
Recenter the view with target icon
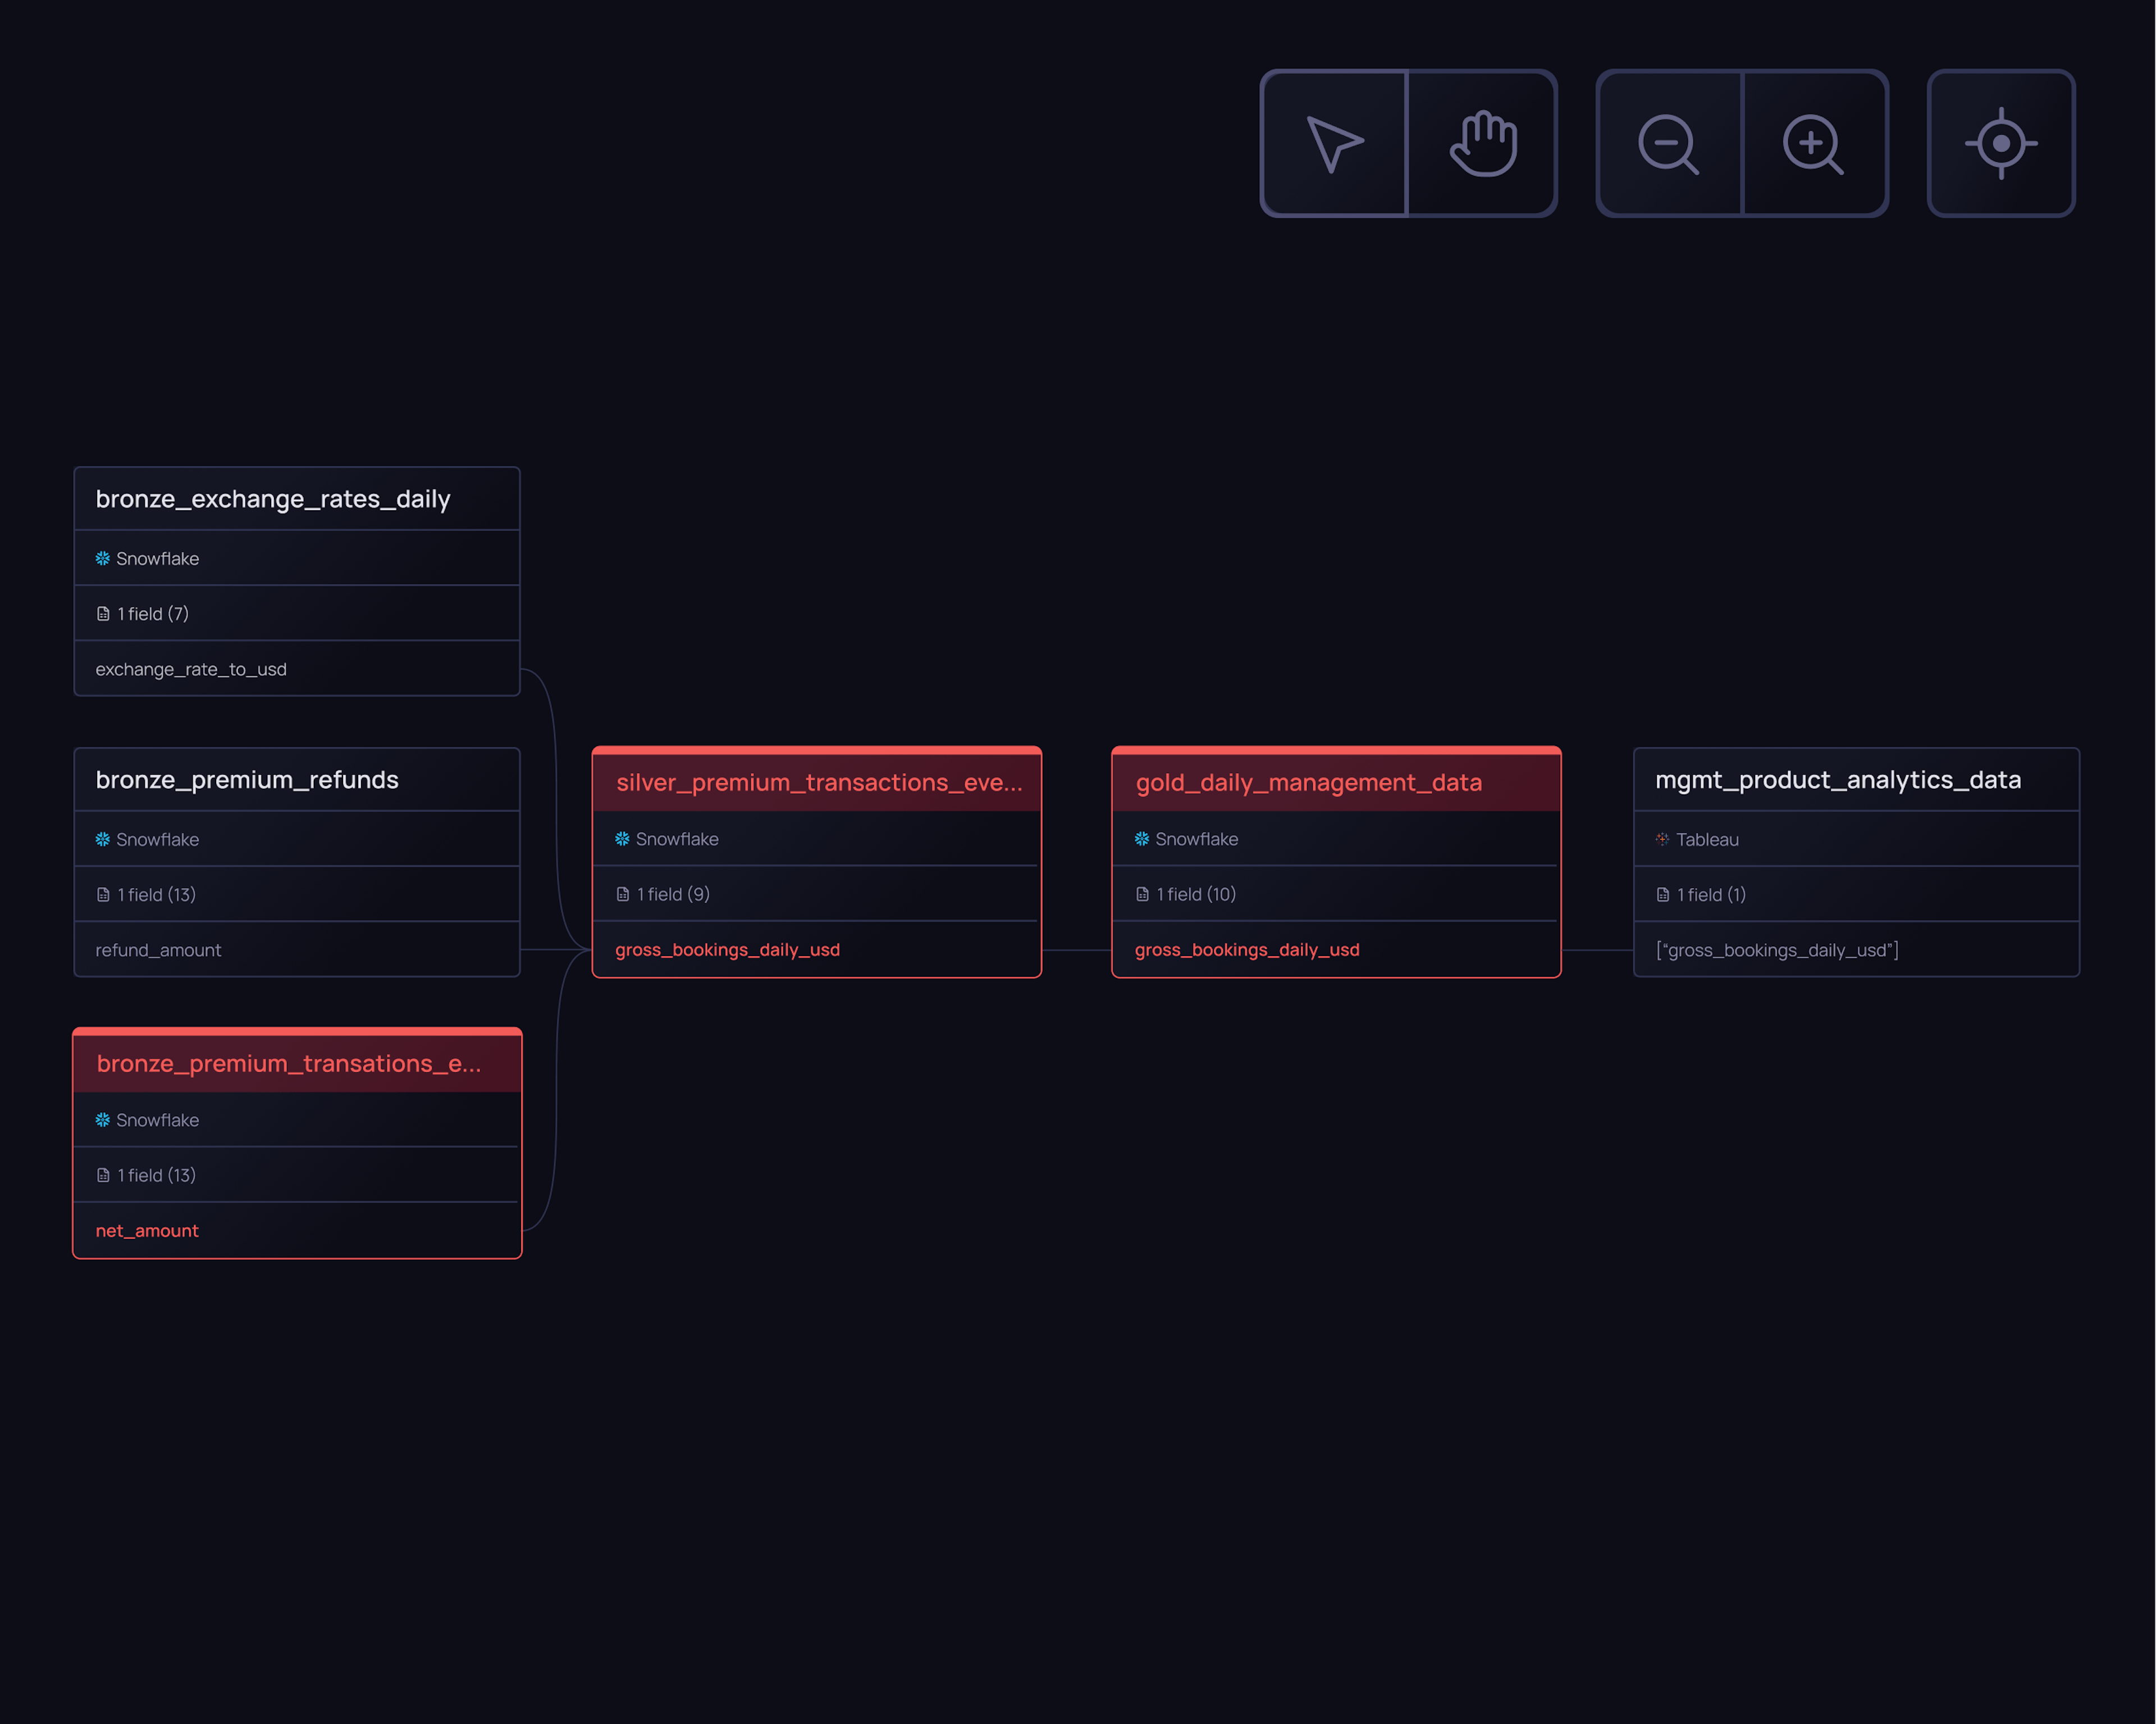(x=2000, y=143)
